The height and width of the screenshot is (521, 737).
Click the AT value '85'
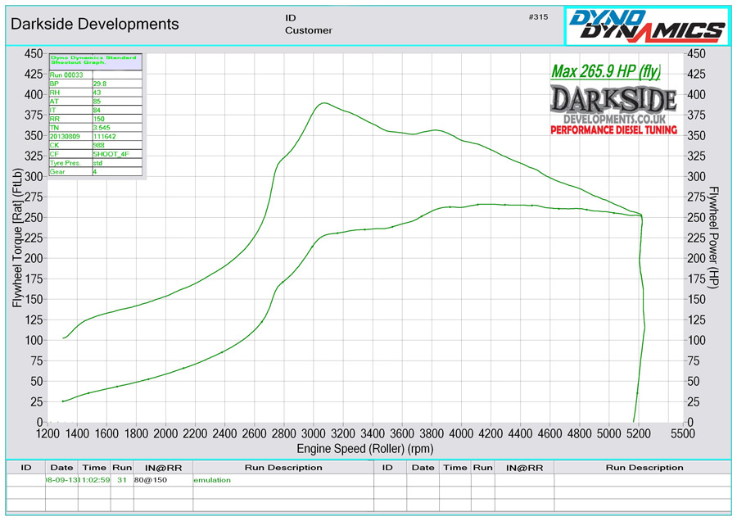[x=97, y=101]
